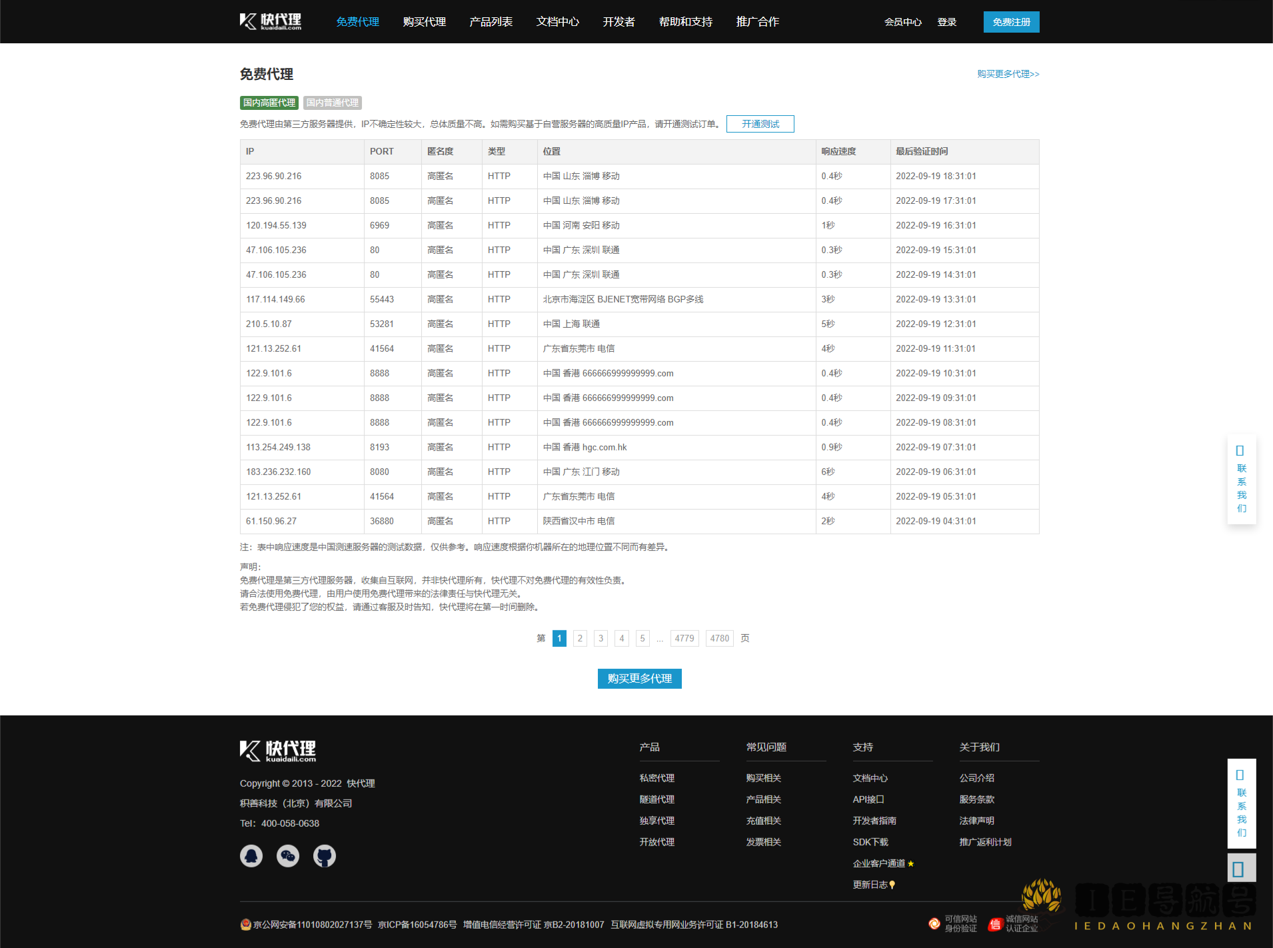This screenshot has width=1273, height=948.
Task: Click the large 购买更多代理 button
Action: 639,678
